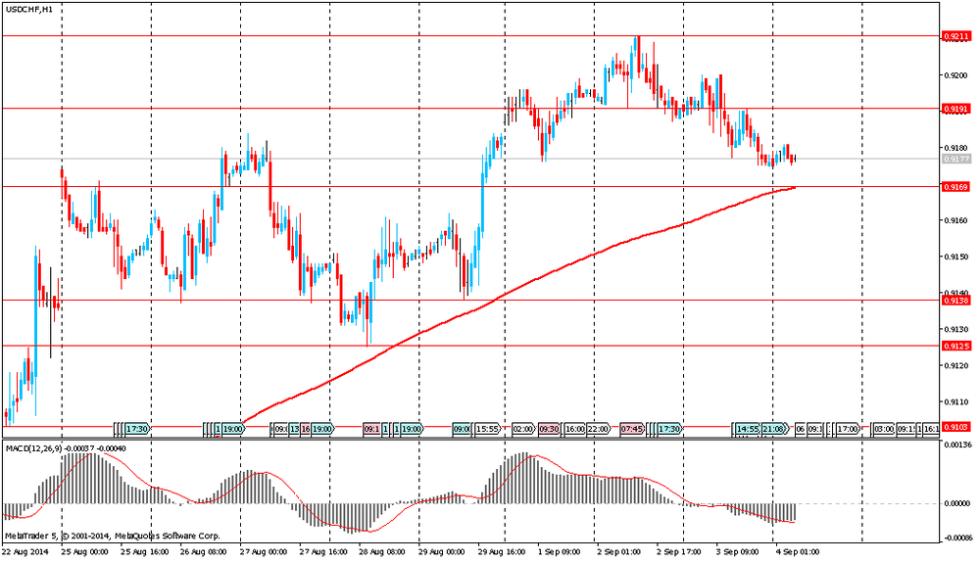Click the 2 Sep 17:00 time label
980x562 pixels.
pos(679,552)
